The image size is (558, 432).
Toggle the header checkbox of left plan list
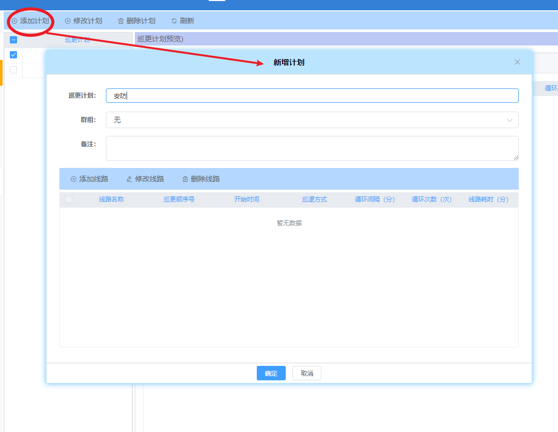(x=13, y=40)
